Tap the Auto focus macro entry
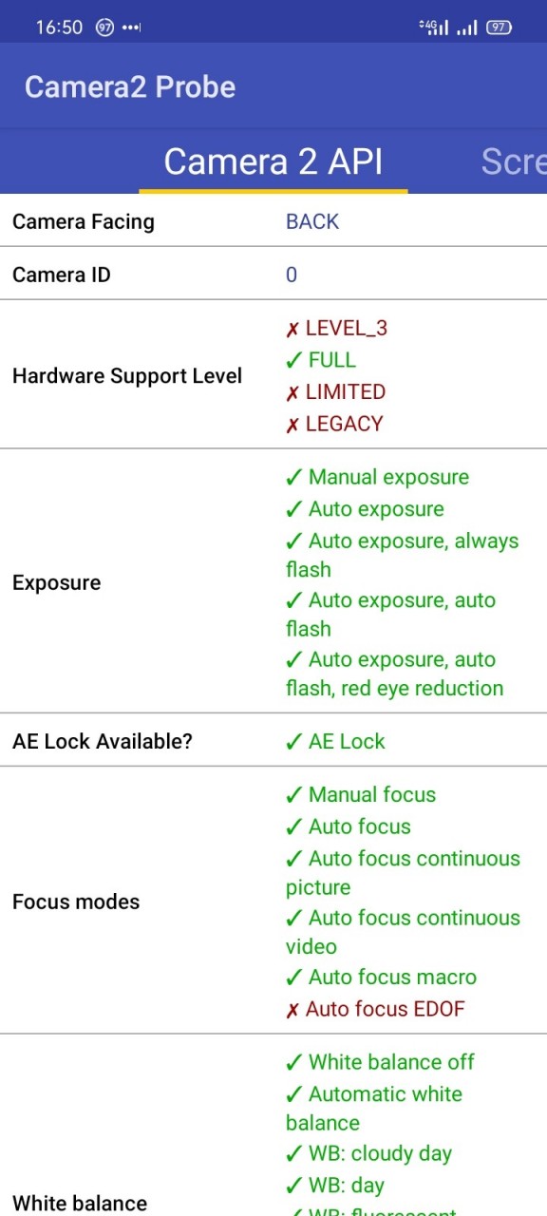This screenshot has height=1216, width=547. coord(381,977)
